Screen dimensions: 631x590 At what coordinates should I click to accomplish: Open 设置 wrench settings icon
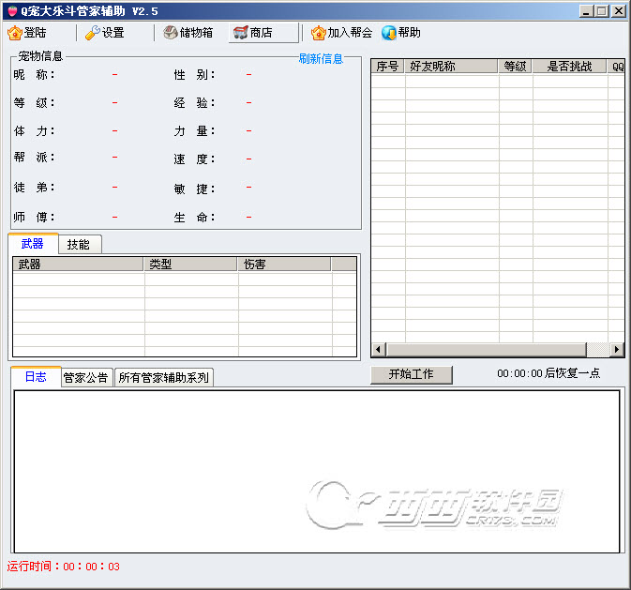pyautogui.click(x=93, y=33)
